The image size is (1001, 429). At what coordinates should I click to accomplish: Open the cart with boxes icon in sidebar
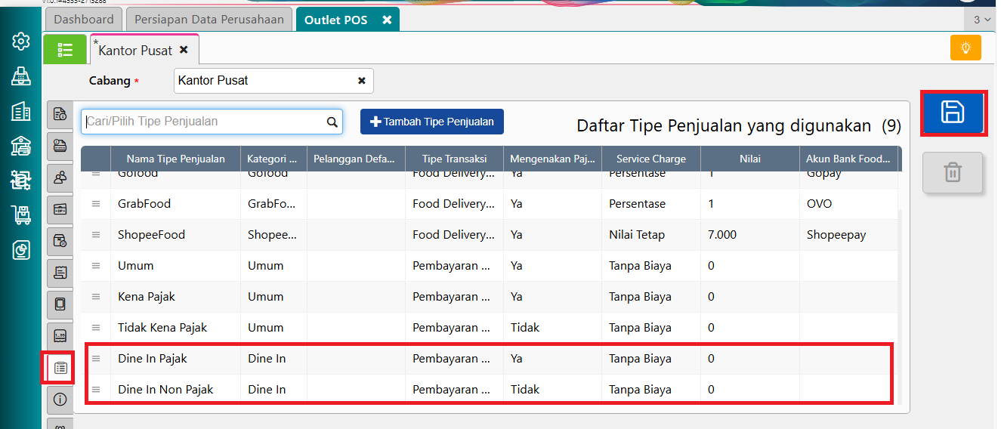pos(21,215)
